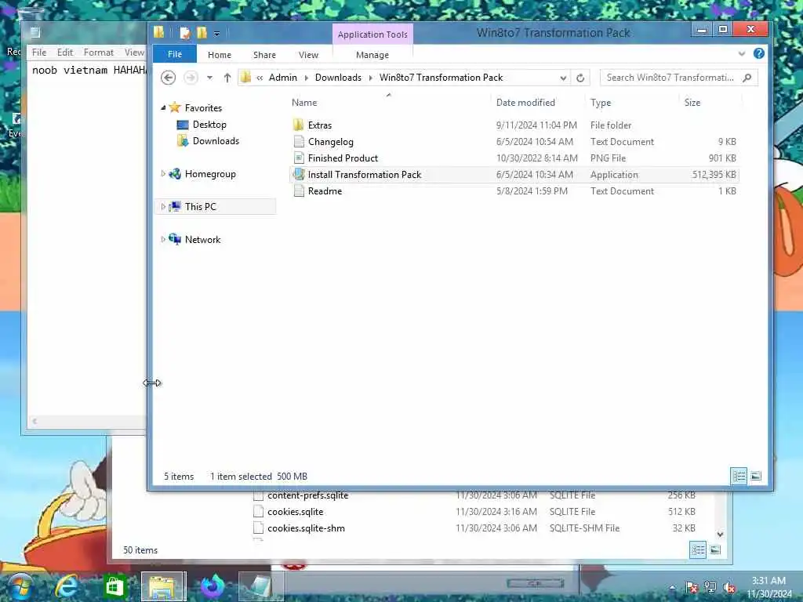803x602 pixels.
Task: Open the Windows Store taskbar icon
Action: tap(114, 586)
